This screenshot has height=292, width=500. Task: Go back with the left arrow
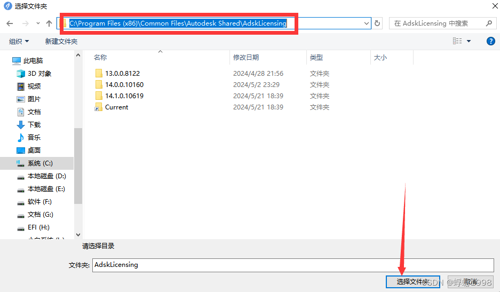point(10,23)
